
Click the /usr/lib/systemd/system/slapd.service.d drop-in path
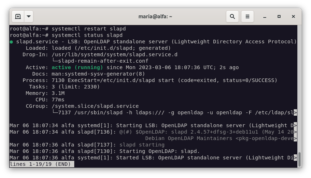point(114,54)
